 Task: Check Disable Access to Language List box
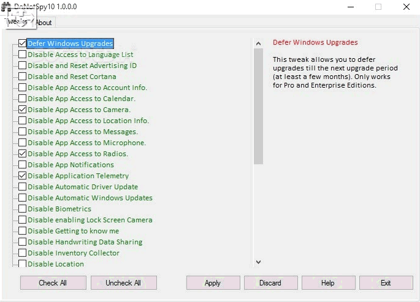coord(23,55)
